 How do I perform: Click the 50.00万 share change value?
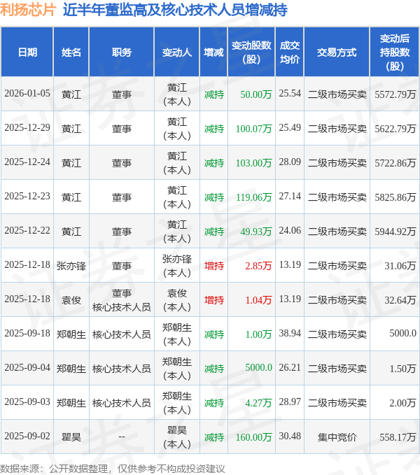point(256,94)
